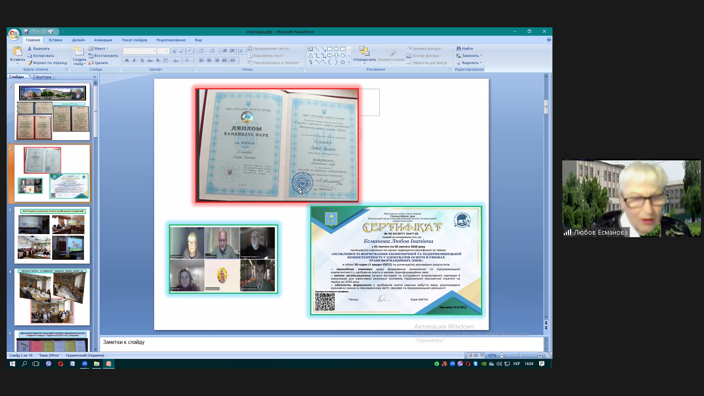Open the PowerPoint help question mark

tap(548, 40)
